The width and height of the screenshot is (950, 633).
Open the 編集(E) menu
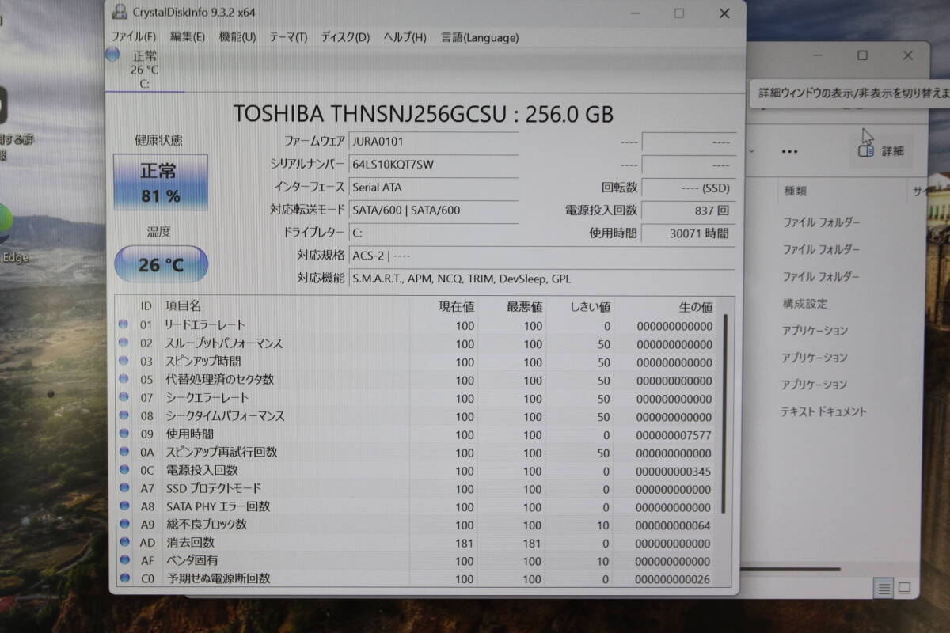pos(188,37)
